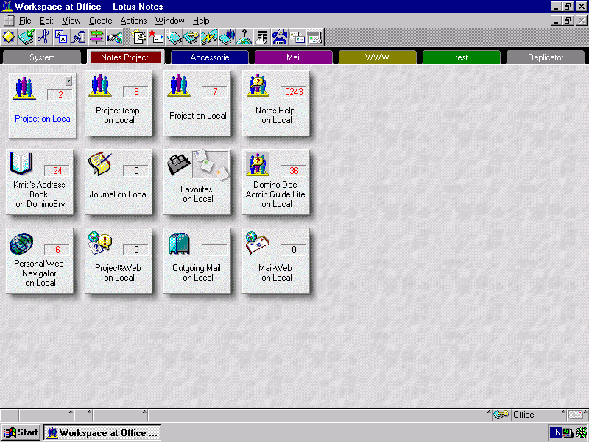
Task: Select the Project&Web on Local database
Action: pos(119,261)
